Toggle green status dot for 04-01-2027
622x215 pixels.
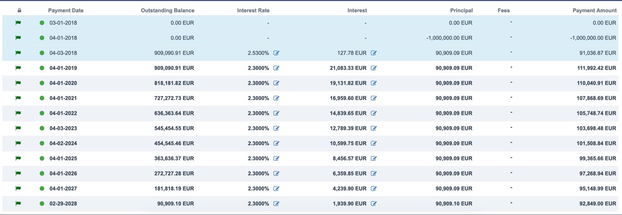[42, 188]
